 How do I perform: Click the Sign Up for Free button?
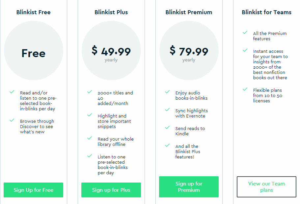34,190
